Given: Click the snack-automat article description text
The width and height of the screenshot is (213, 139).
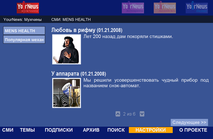Looking at the screenshot, I should pos(146,83).
